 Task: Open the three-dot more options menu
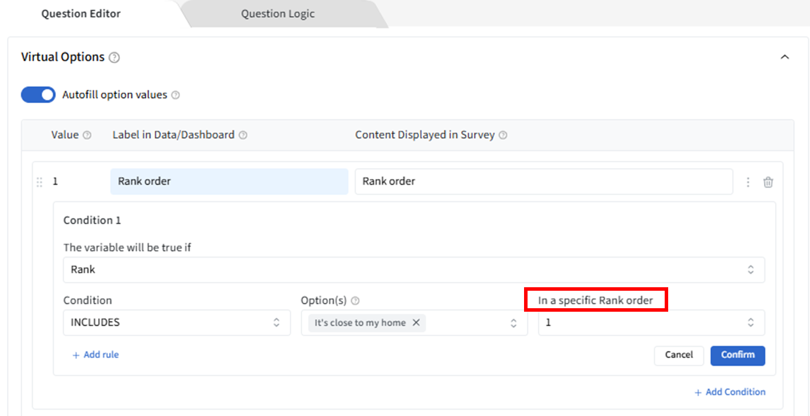coord(748,182)
